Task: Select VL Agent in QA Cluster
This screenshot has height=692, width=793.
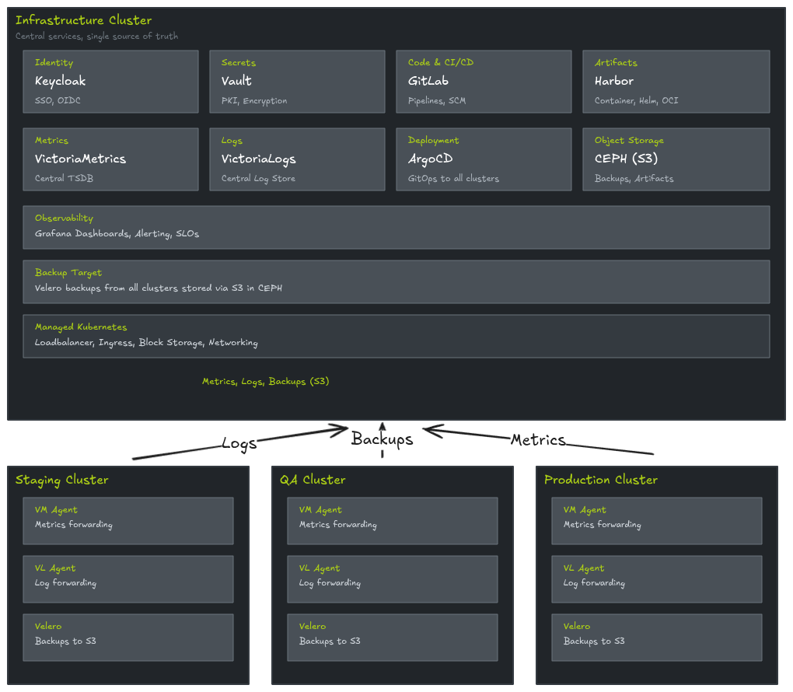Action: (393, 578)
